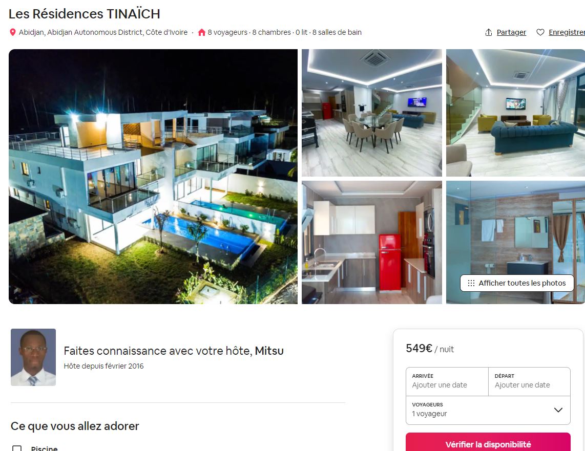Open the 1 voyageur selector
Screen dimensions: 585x451
(488, 410)
